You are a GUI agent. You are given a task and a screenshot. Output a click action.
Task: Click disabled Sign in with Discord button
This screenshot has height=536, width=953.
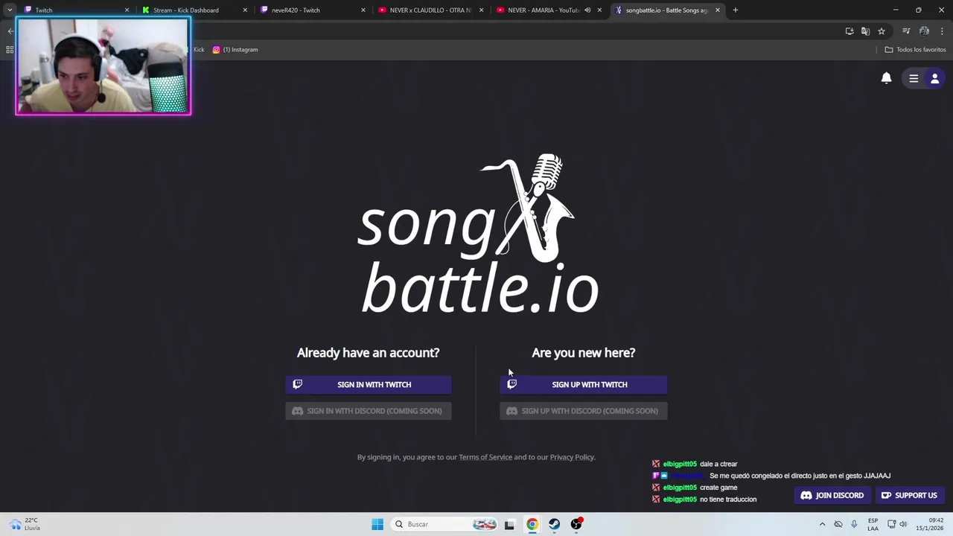coord(368,411)
